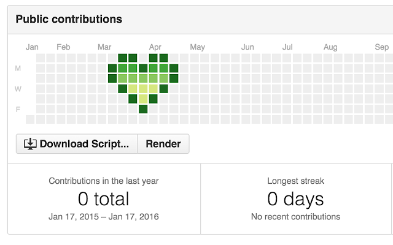Click the Jan 17, 2015 – Jan 17, 2016 date range

(x=104, y=217)
